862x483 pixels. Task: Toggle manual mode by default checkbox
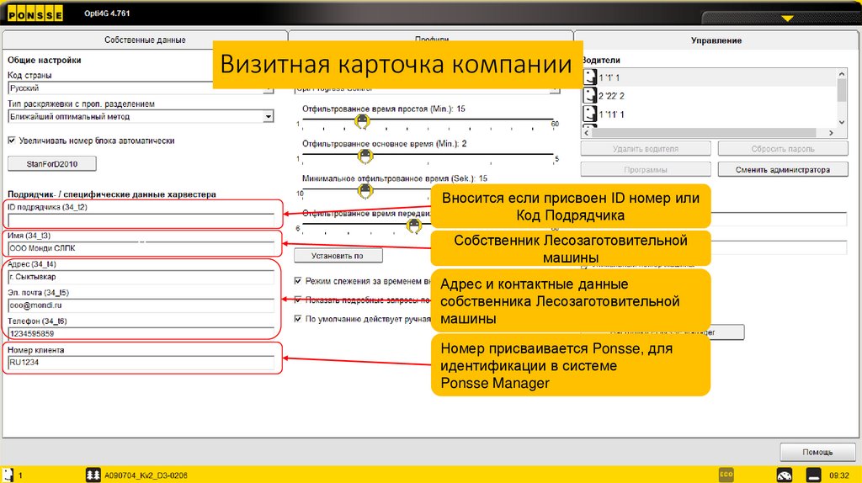(297, 319)
